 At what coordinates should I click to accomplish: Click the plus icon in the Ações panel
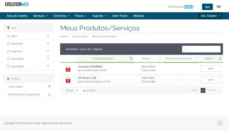pyautogui.click(x=8, y=79)
